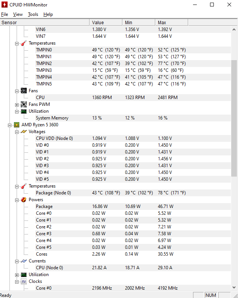The height and width of the screenshot is (298, 238).
Task: Click the vertical scrollbar thumb
Action: click(234, 118)
